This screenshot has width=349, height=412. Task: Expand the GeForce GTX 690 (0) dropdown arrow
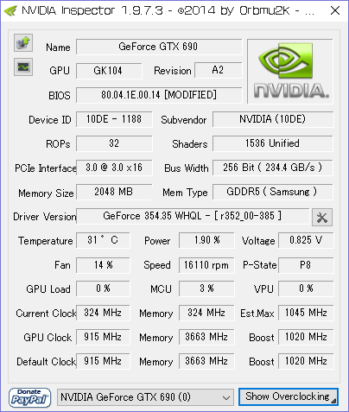pos(226,398)
